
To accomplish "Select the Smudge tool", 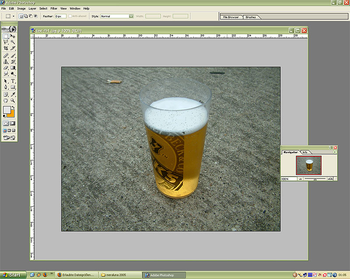I will point(6,73).
